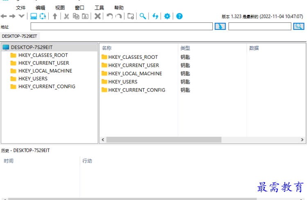Click the 类型 column header
307x200 pixels.
(185, 48)
